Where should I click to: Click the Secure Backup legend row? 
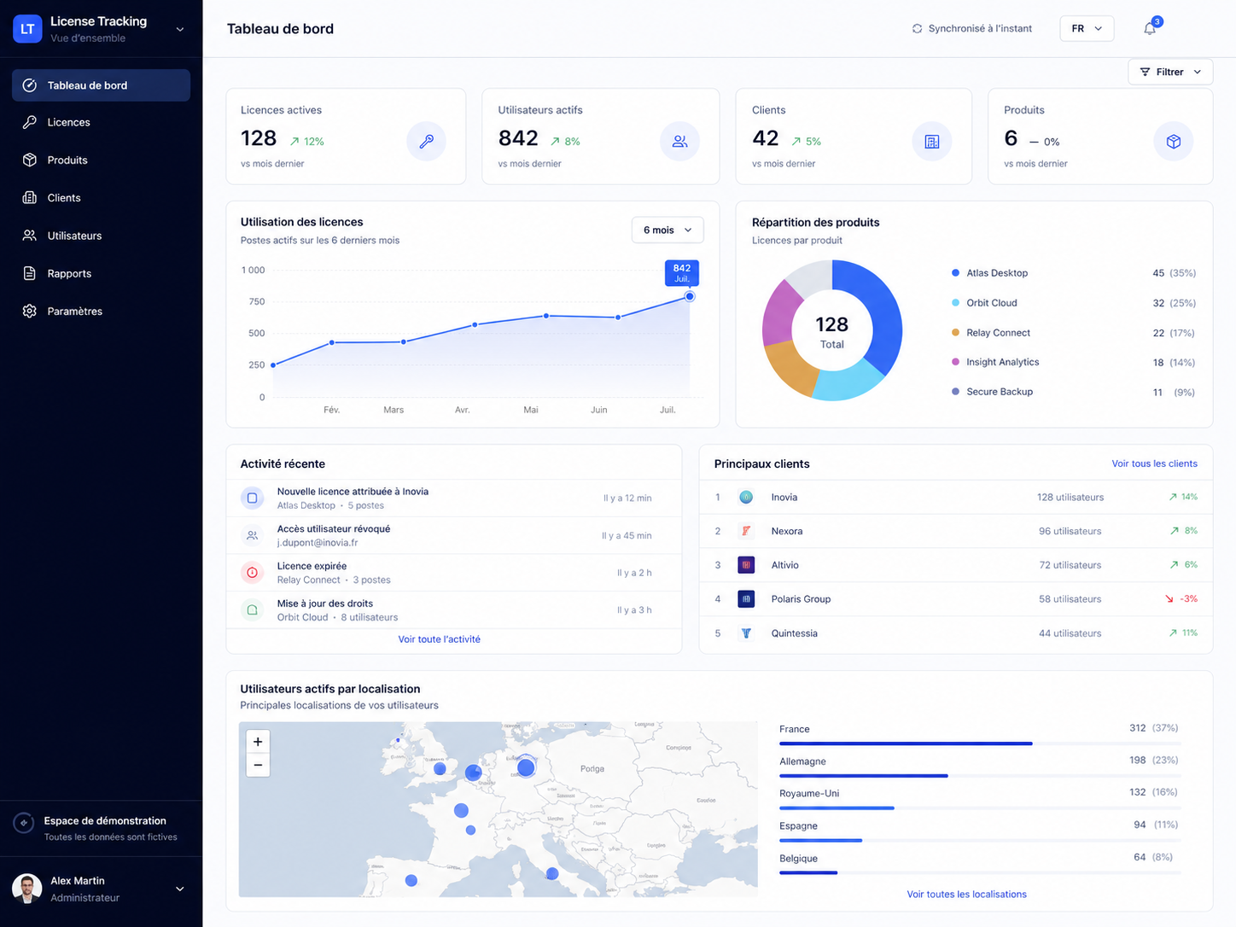[1073, 392]
